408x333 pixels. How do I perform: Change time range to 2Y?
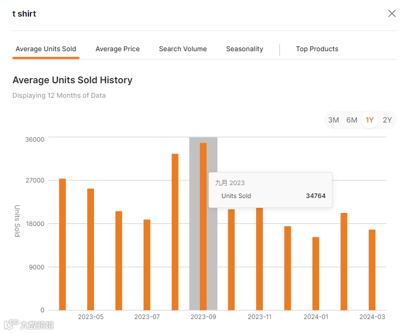(387, 120)
